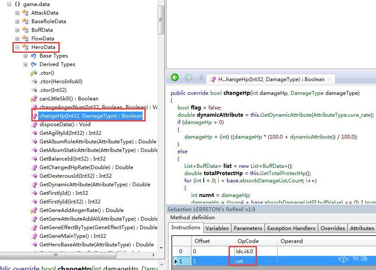Click the changeHp method icon in tree
The height and width of the screenshot is (270, 376).
pyautogui.click(x=34, y=116)
